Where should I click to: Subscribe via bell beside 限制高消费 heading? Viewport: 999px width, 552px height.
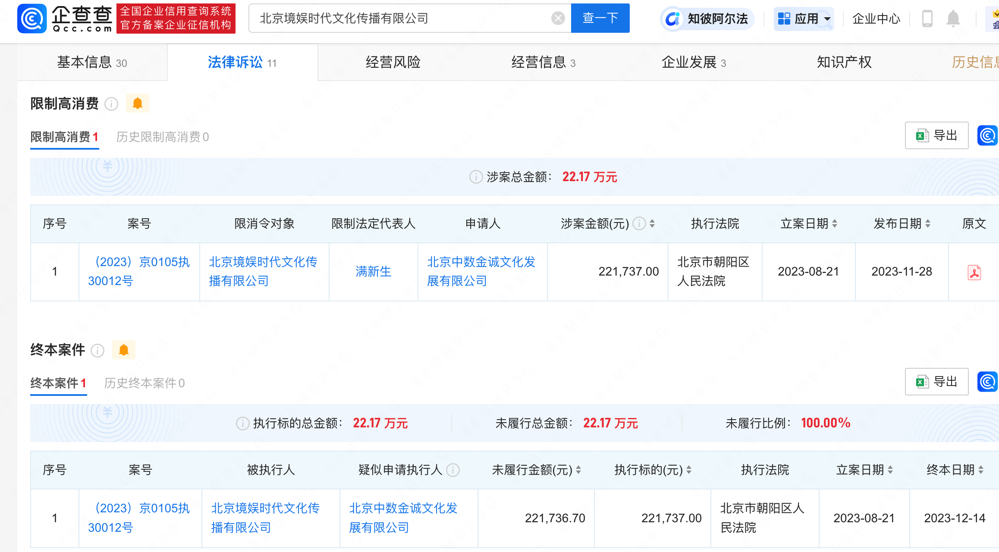pyautogui.click(x=138, y=103)
